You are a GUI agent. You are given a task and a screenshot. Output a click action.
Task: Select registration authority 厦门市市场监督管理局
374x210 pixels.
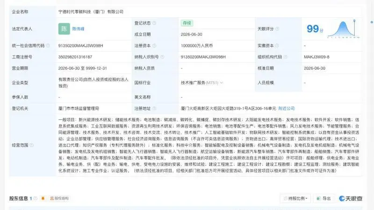79,108
